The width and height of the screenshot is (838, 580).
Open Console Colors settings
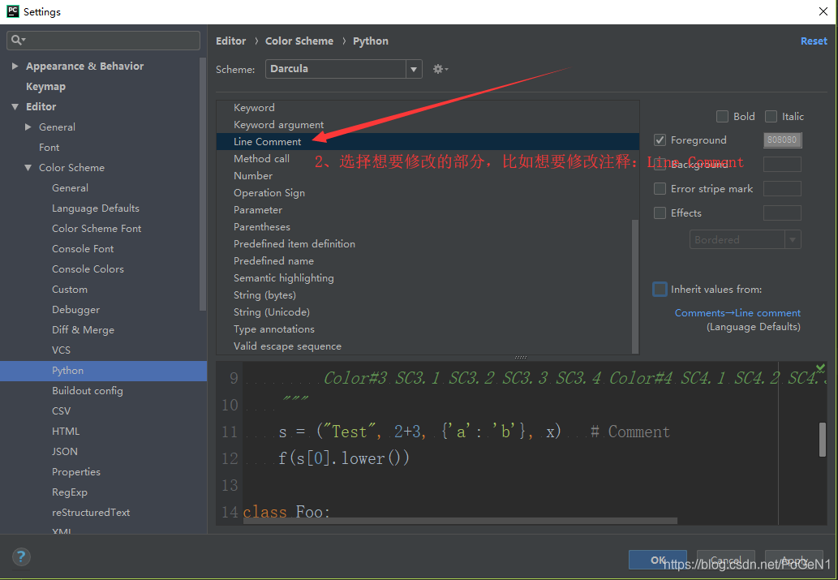[88, 269]
